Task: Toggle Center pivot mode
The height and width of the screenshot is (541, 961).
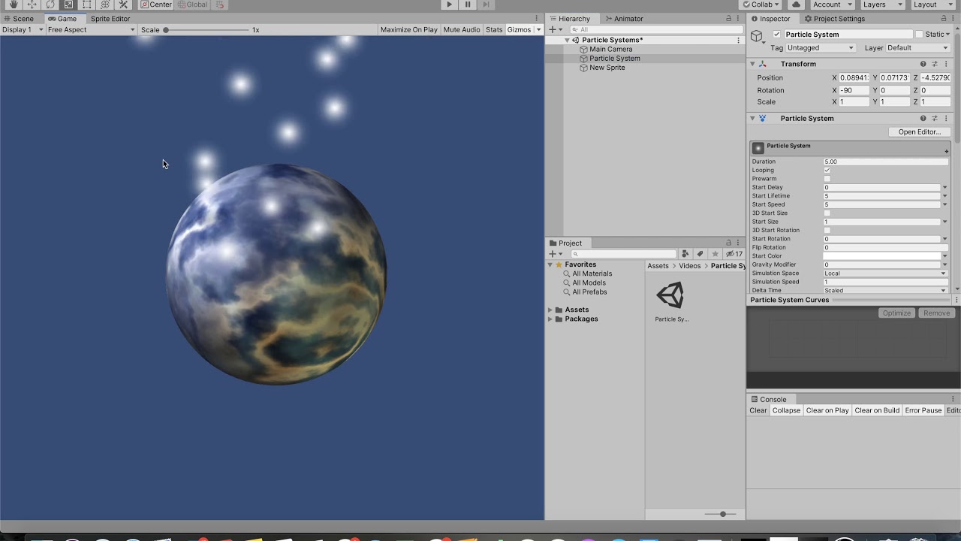Action: 156,5
